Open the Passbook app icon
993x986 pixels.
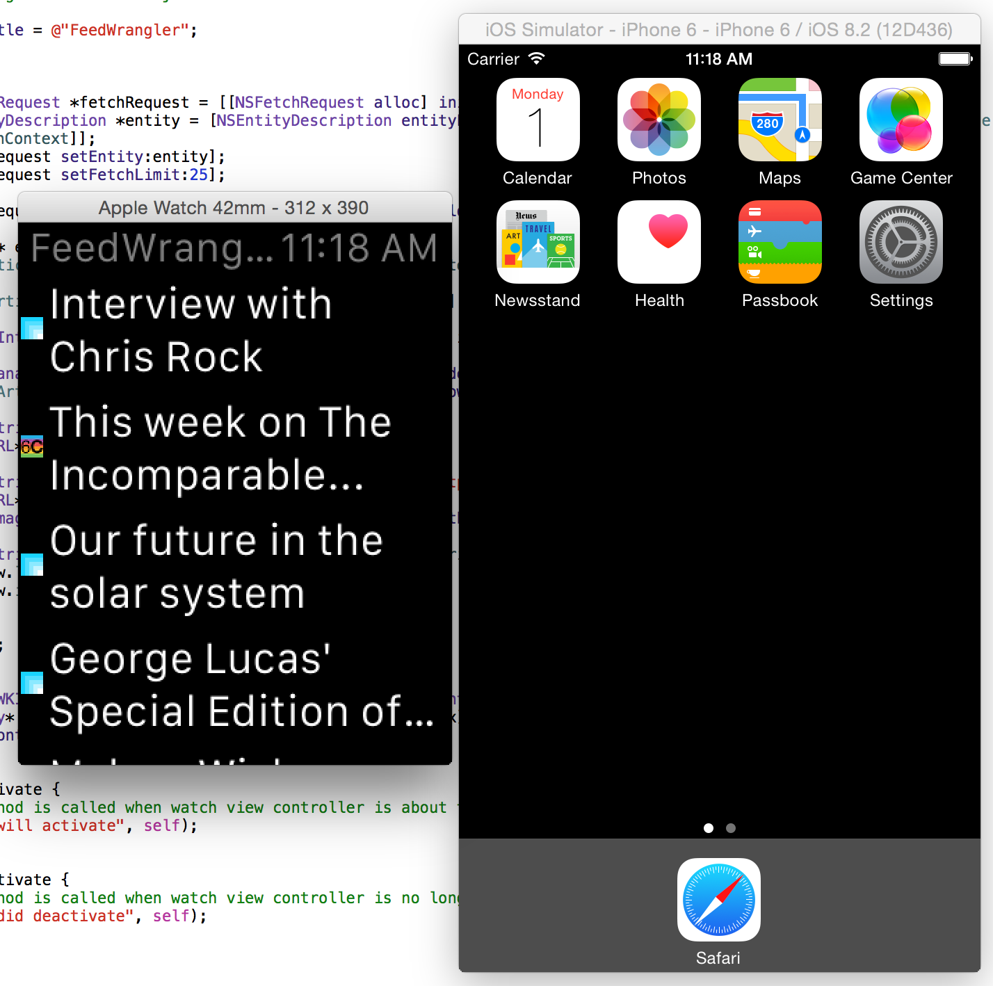780,242
